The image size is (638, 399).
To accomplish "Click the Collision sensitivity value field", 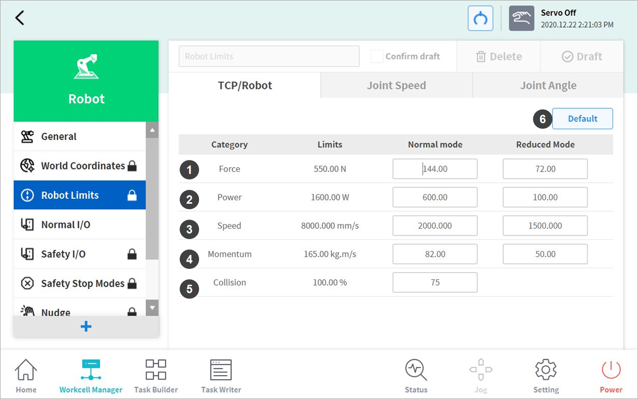I will pyautogui.click(x=434, y=282).
